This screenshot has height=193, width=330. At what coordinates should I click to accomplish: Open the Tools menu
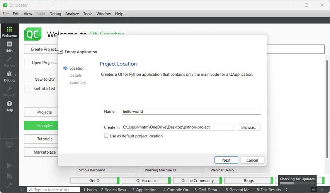point(88,14)
